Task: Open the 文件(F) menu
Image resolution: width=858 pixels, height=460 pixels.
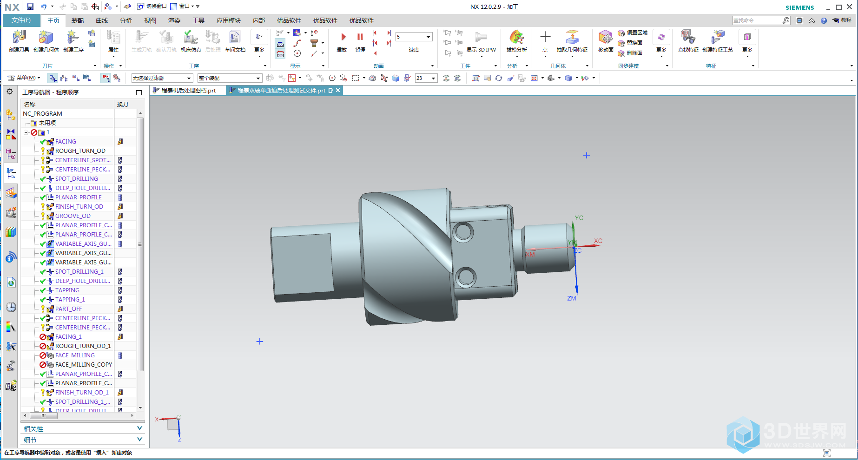Action: [21, 20]
